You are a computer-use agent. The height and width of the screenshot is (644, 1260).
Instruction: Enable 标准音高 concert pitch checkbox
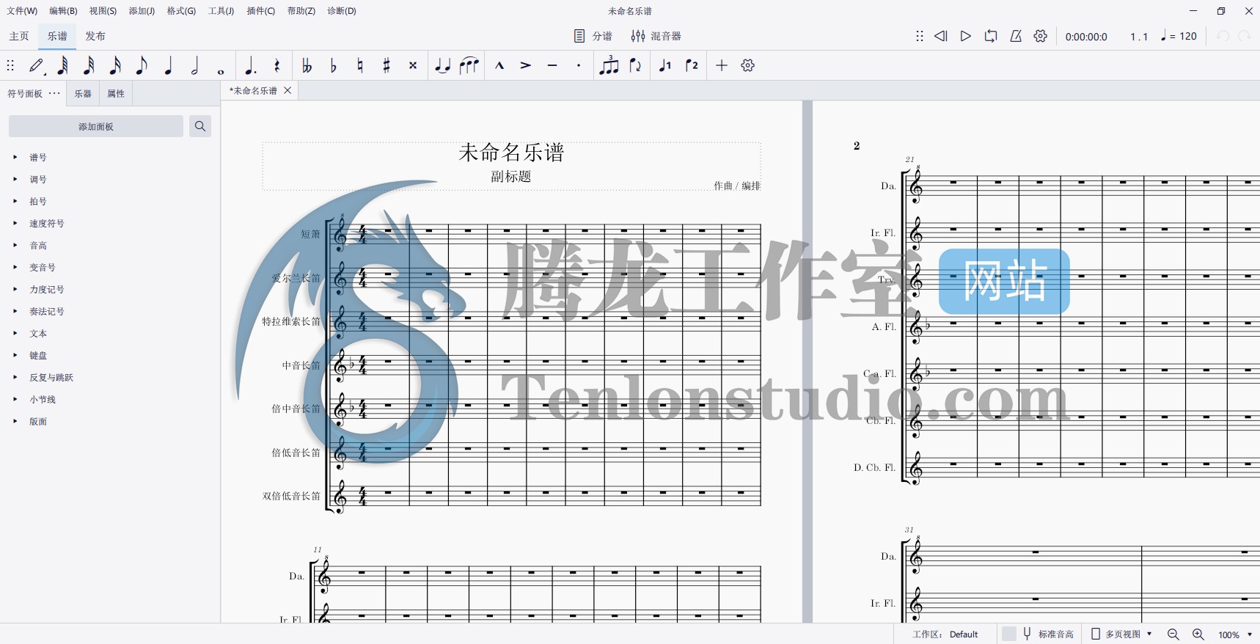click(x=1009, y=634)
